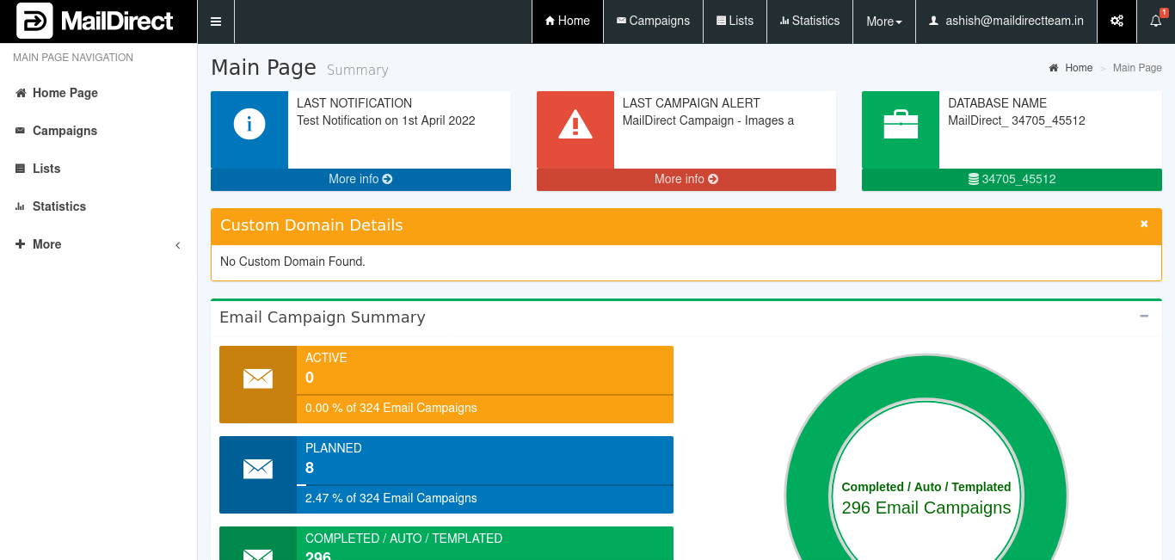The height and width of the screenshot is (560, 1175).
Task: Click More info under Last Notification
Action: (360, 179)
